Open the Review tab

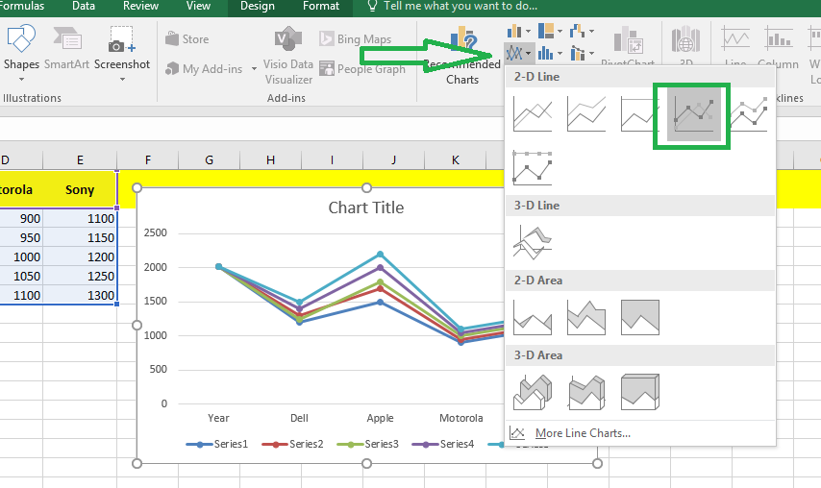tap(141, 7)
